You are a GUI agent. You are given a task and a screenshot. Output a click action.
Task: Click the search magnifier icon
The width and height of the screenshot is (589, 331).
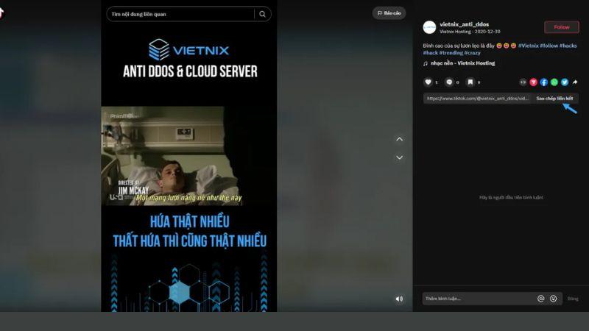click(x=262, y=14)
